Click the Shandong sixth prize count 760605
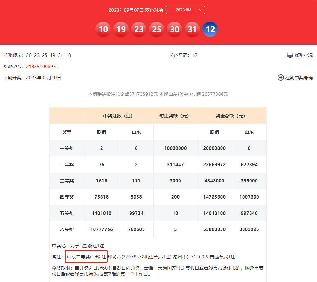317x282 pixels. point(136,229)
